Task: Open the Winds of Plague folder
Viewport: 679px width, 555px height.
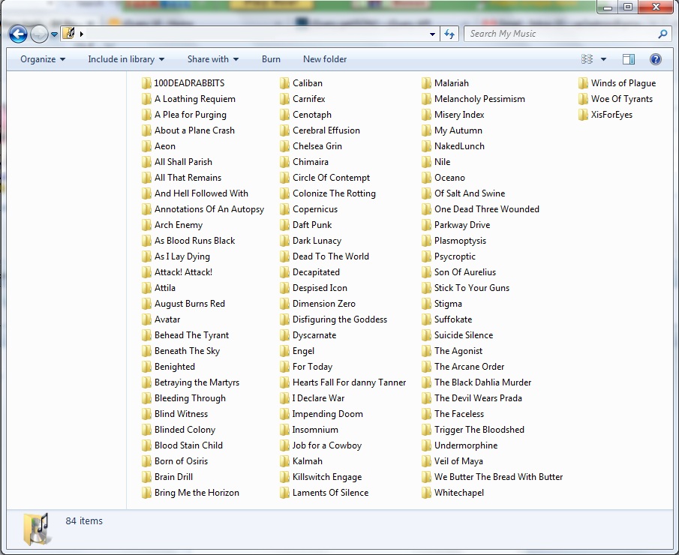Action: [x=622, y=82]
